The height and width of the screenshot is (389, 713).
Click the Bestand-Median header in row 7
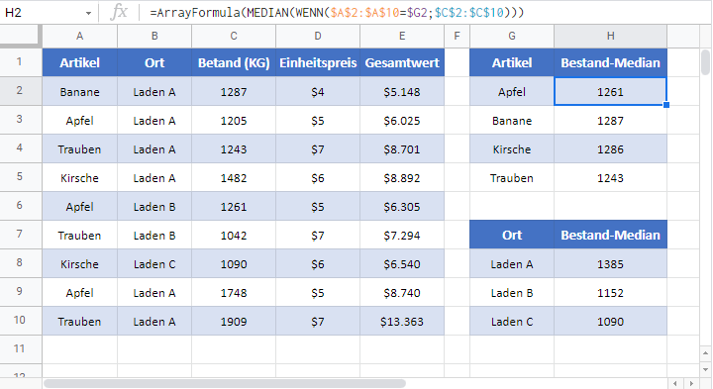611,235
